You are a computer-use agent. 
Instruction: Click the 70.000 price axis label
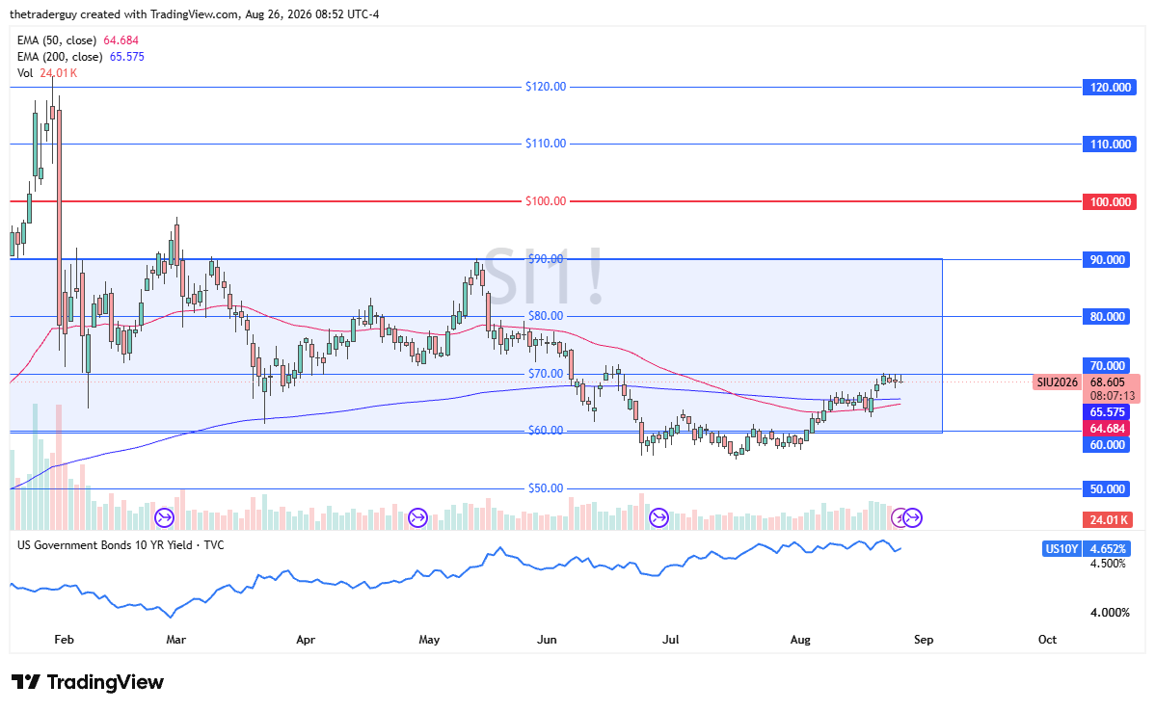tap(1106, 366)
